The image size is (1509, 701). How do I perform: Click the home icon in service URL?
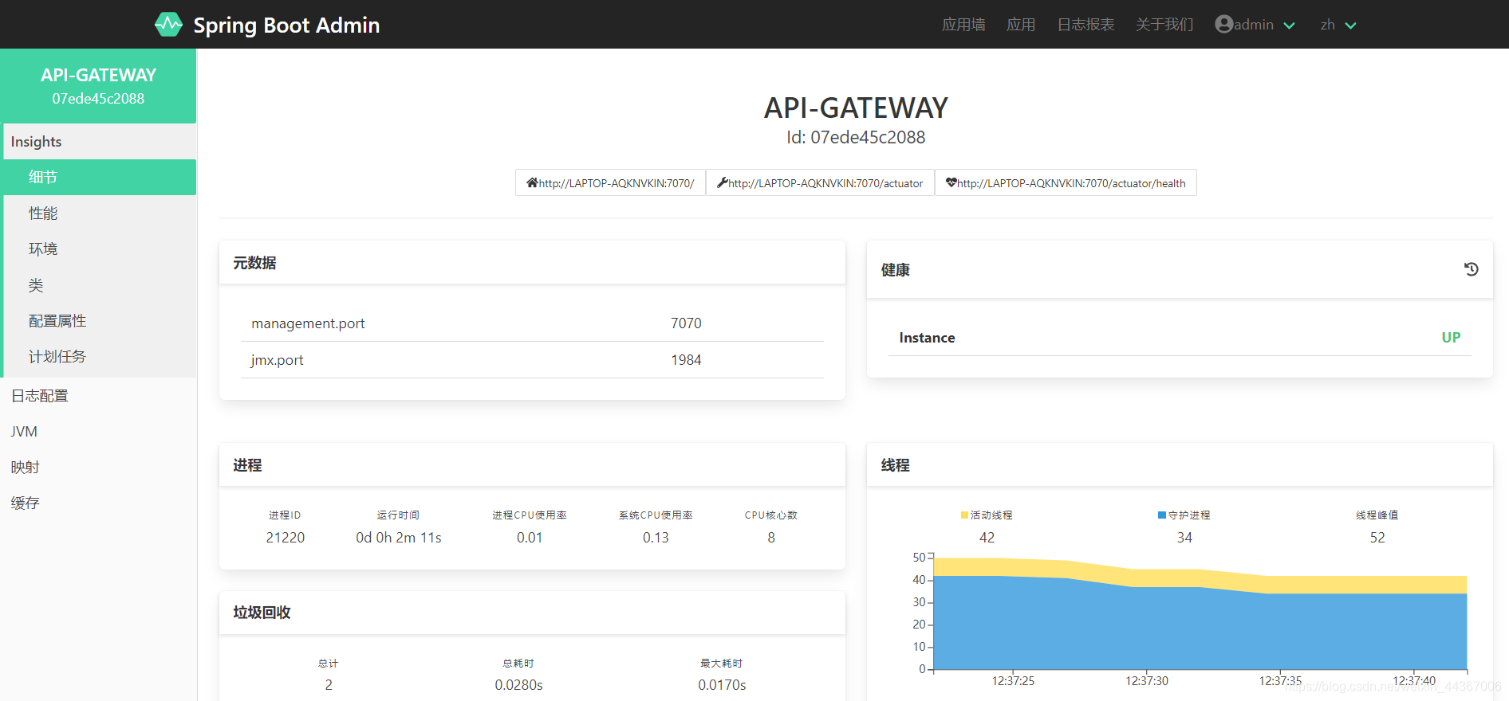click(532, 182)
